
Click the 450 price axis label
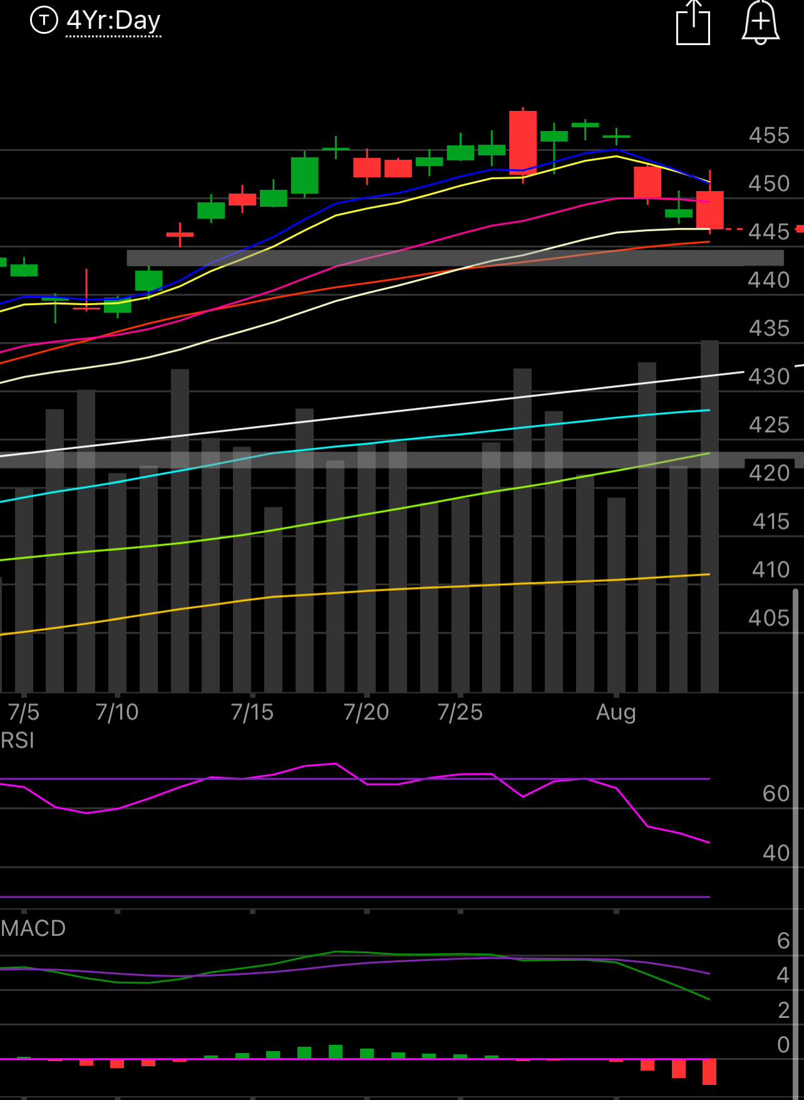(x=769, y=184)
